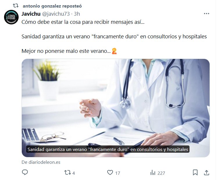Open the @javichu73 handle
Image resolution: width=218 pixels, height=180 pixels.
coord(56,14)
